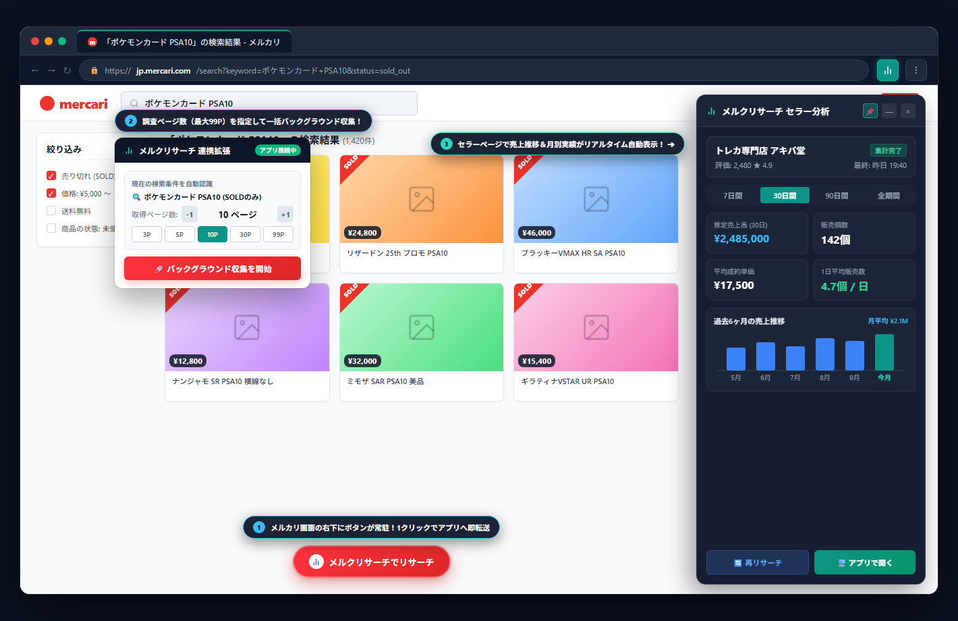Click the browser address bar URL

point(474,70)
